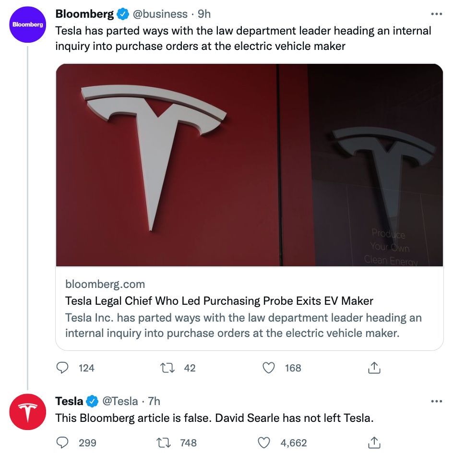Viewport: 453px width, 455px height.
Task: Open the @business handle link
Action: [x=160, y=14]
